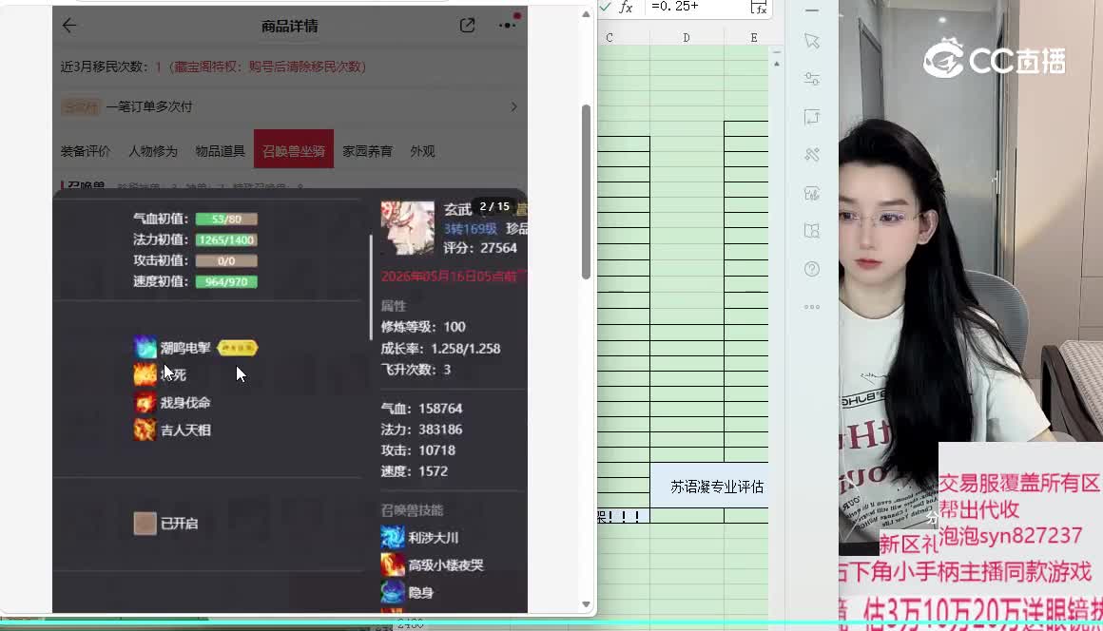Select column C header in the spreadsheet
The image size is (1103, 631).
(610, 38)
